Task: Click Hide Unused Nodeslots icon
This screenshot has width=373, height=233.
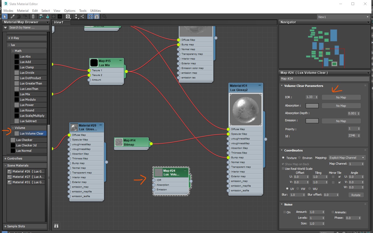Action: [47, 16]
